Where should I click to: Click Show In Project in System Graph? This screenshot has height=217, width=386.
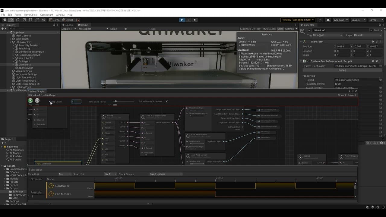coord(347,95)
